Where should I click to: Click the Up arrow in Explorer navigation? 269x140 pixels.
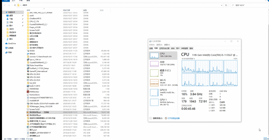click(15, 5)
